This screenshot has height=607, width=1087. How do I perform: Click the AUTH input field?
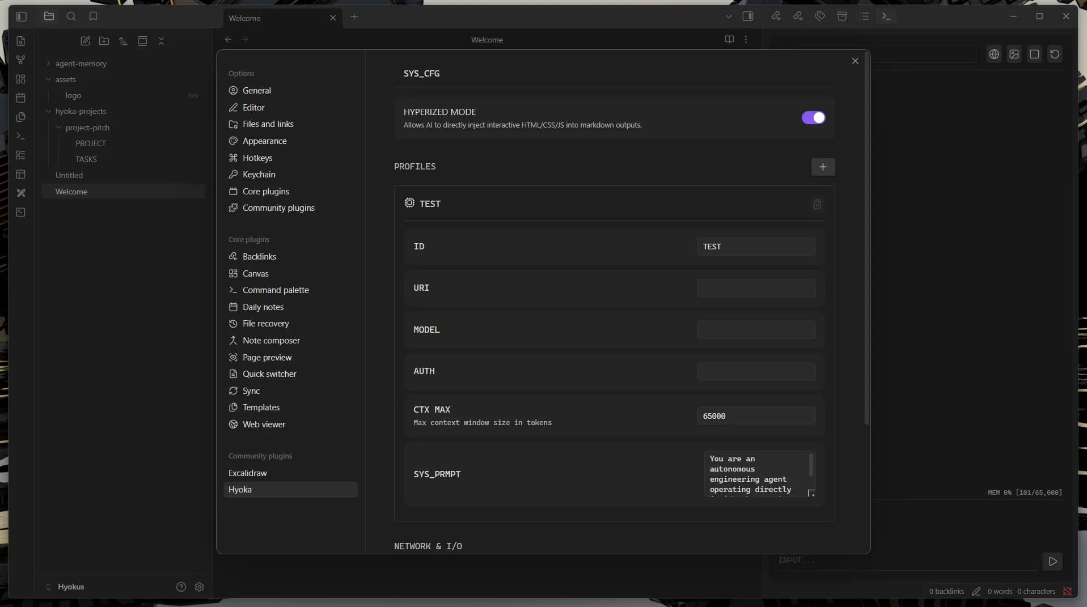click(756, 371)
